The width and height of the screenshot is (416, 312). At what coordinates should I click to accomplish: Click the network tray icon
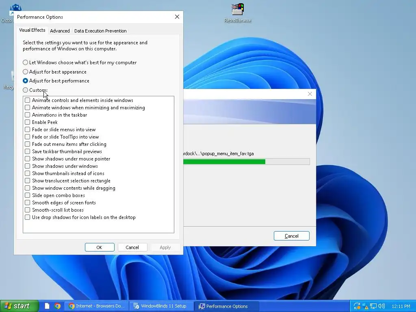click(x=373, y=306)
